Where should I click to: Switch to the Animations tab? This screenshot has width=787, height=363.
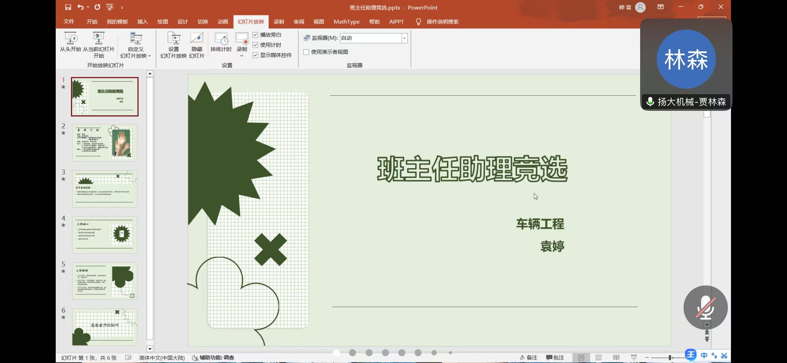[x=223, y=22]
